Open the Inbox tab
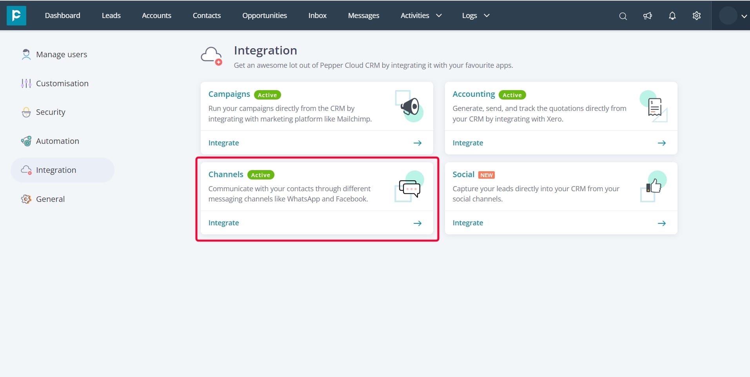The width and height of the screenshot is (750, 377). click(x=318, y=15)
